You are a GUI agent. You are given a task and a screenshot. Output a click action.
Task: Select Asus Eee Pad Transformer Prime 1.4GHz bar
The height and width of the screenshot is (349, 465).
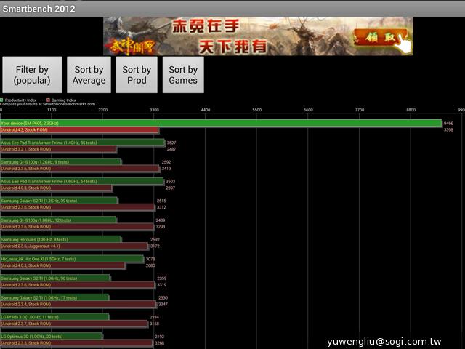[82, 143]
